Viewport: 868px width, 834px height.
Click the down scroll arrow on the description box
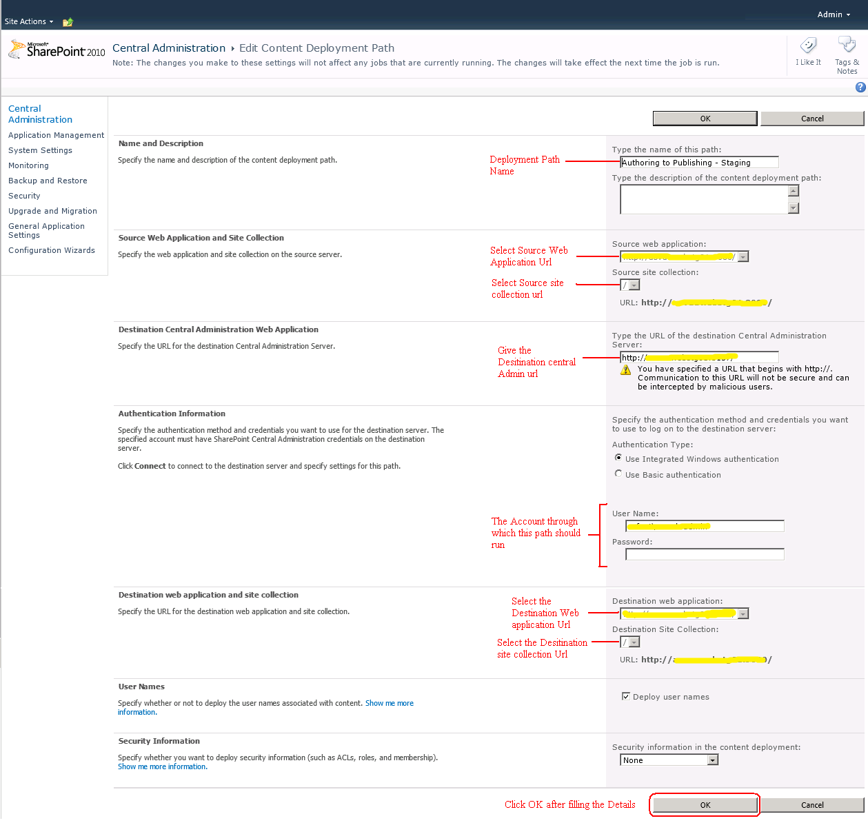794,208
